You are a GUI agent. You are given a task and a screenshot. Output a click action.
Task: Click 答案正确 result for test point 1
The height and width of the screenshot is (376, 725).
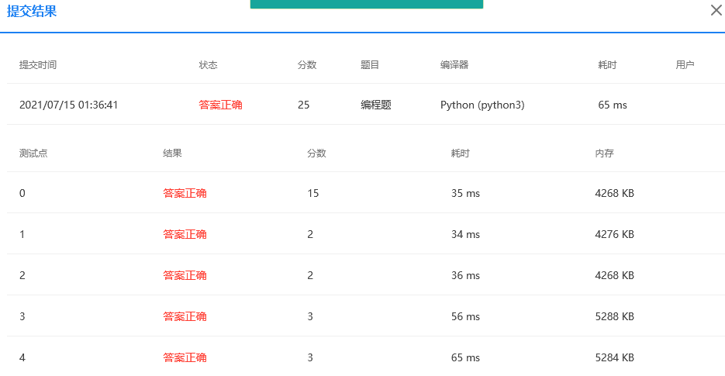click(185, 234)
